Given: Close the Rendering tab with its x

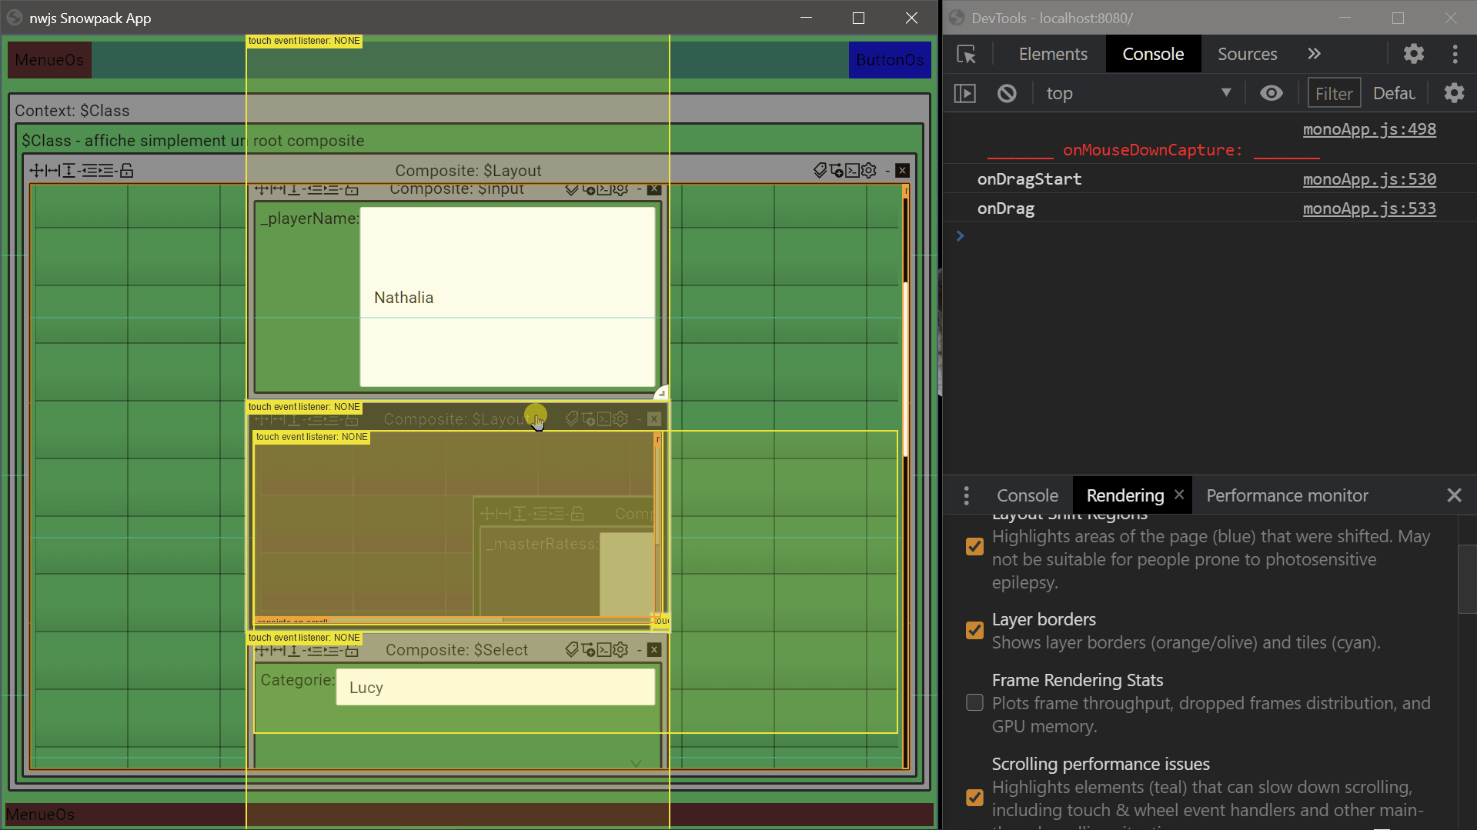Looking at the screenshot, I should 1179,495.
